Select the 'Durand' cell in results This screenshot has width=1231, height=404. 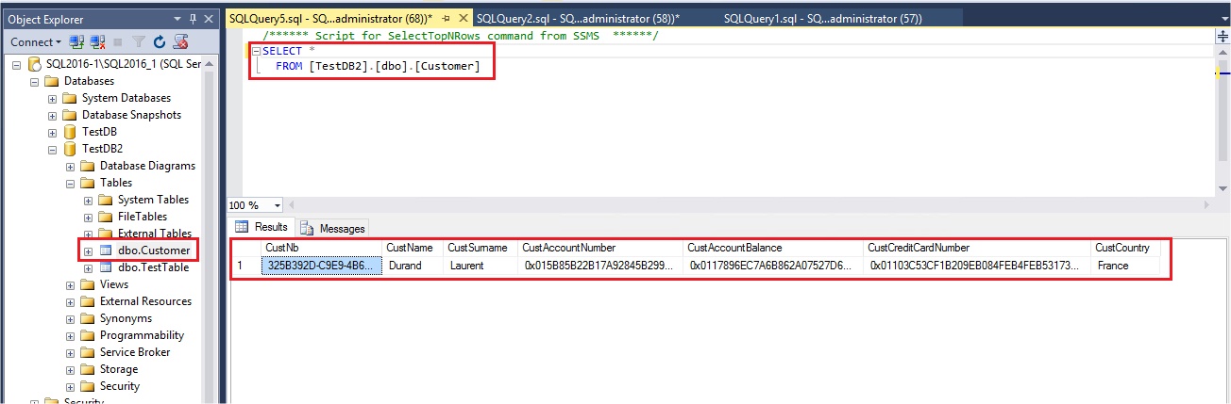pos(413,266)
